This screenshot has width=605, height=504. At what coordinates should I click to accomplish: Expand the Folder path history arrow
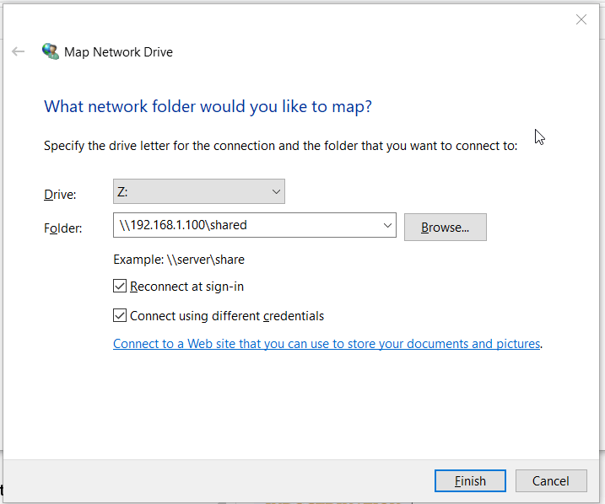click(x=387, y=225)
